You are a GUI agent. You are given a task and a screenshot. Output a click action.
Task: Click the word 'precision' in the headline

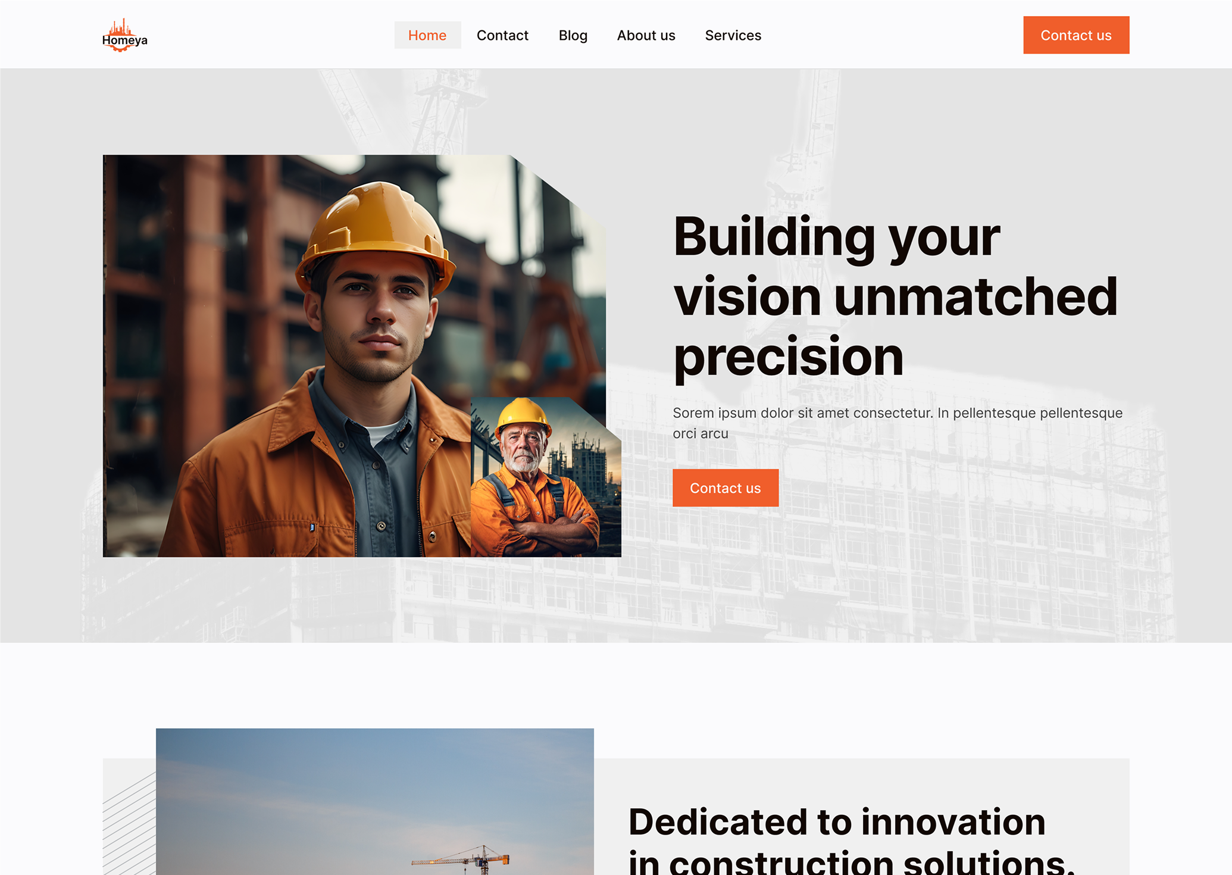tap(788, 357)
